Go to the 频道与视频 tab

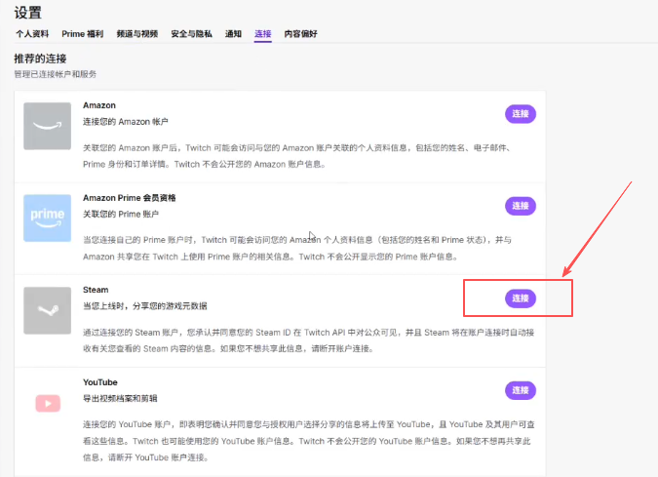tap(135, 33)
